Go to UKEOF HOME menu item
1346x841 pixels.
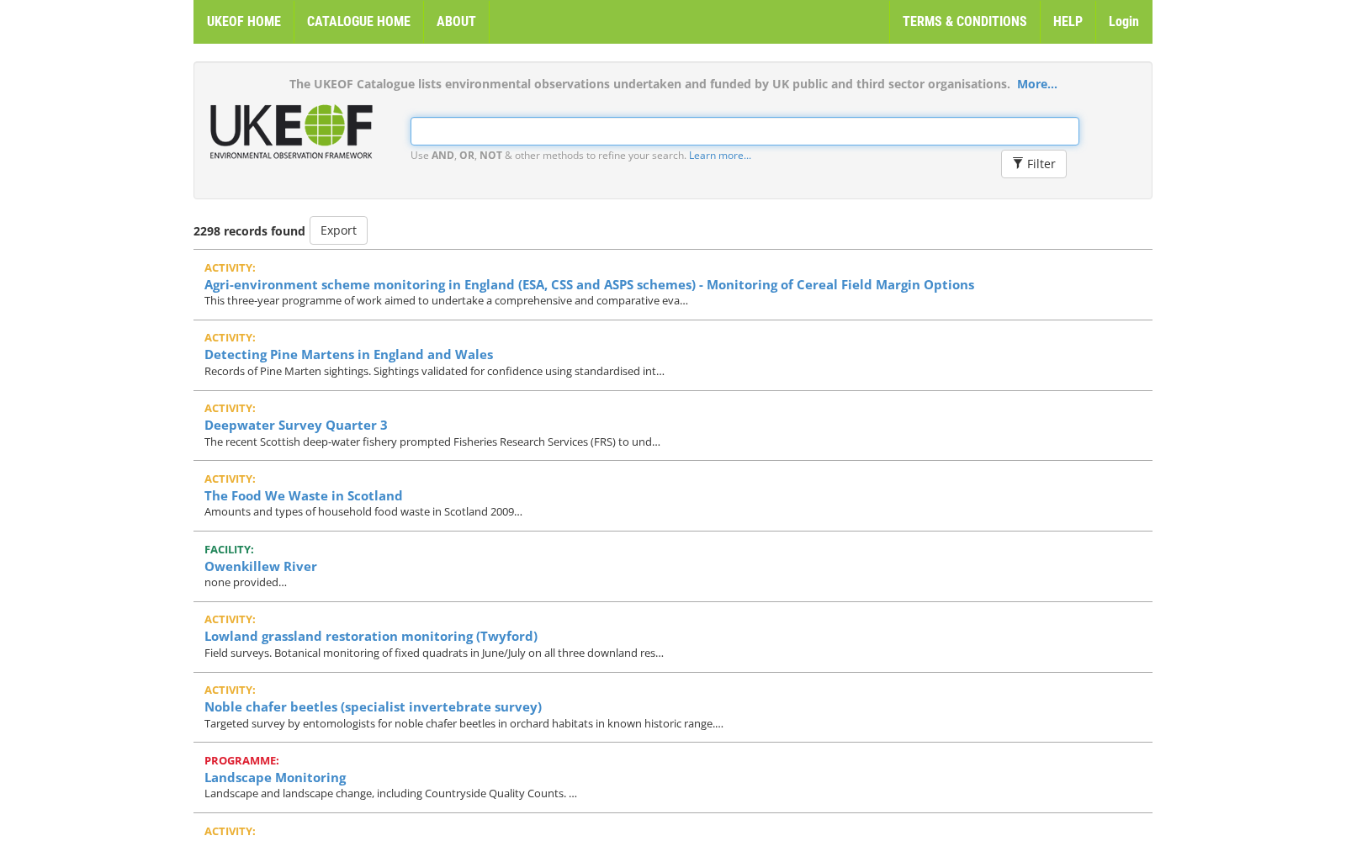[244, 22]
